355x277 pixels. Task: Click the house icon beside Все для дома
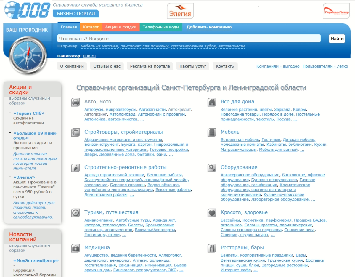pyautogui.click(x=212, y=102)
